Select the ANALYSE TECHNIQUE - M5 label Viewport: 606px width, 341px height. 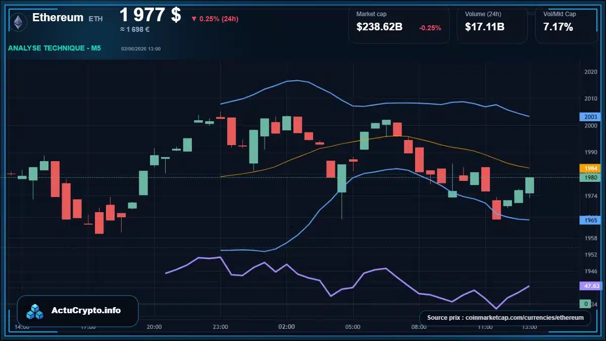click(x=55, y=48)
